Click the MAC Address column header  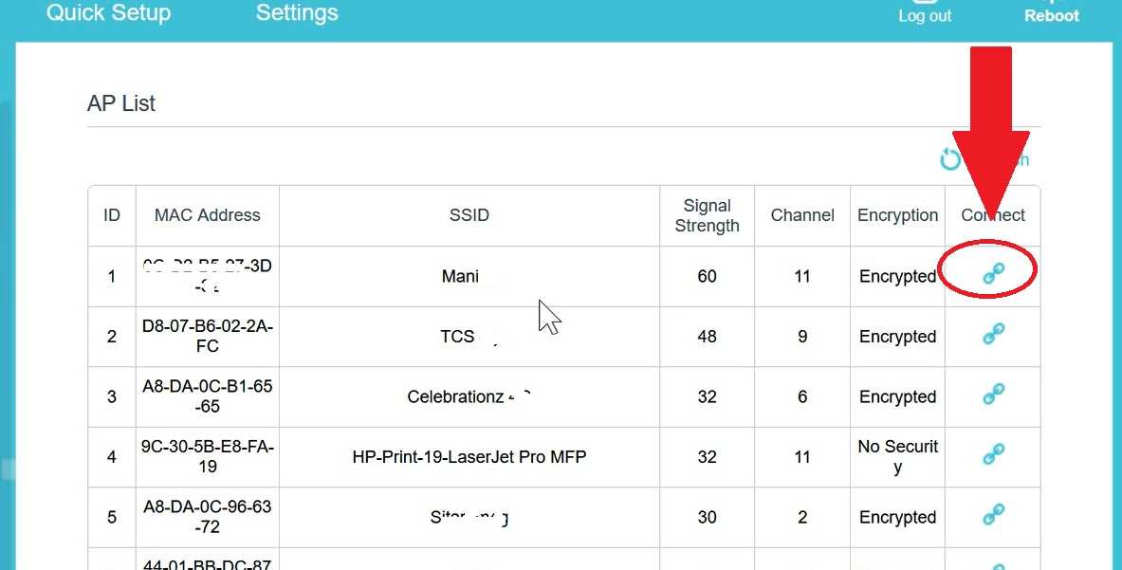point(208,215)
